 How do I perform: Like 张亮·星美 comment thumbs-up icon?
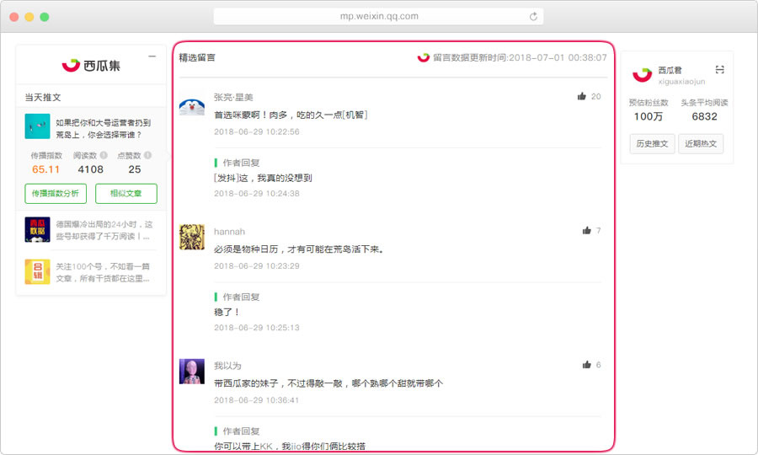(581, 96)
